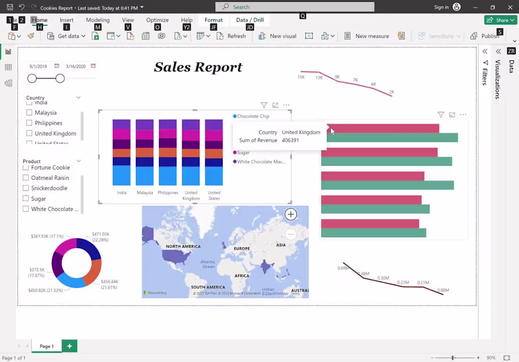This screenshot has height=362, width=519.
Task: Click the date slider right handle
Action: pos(60,78)
